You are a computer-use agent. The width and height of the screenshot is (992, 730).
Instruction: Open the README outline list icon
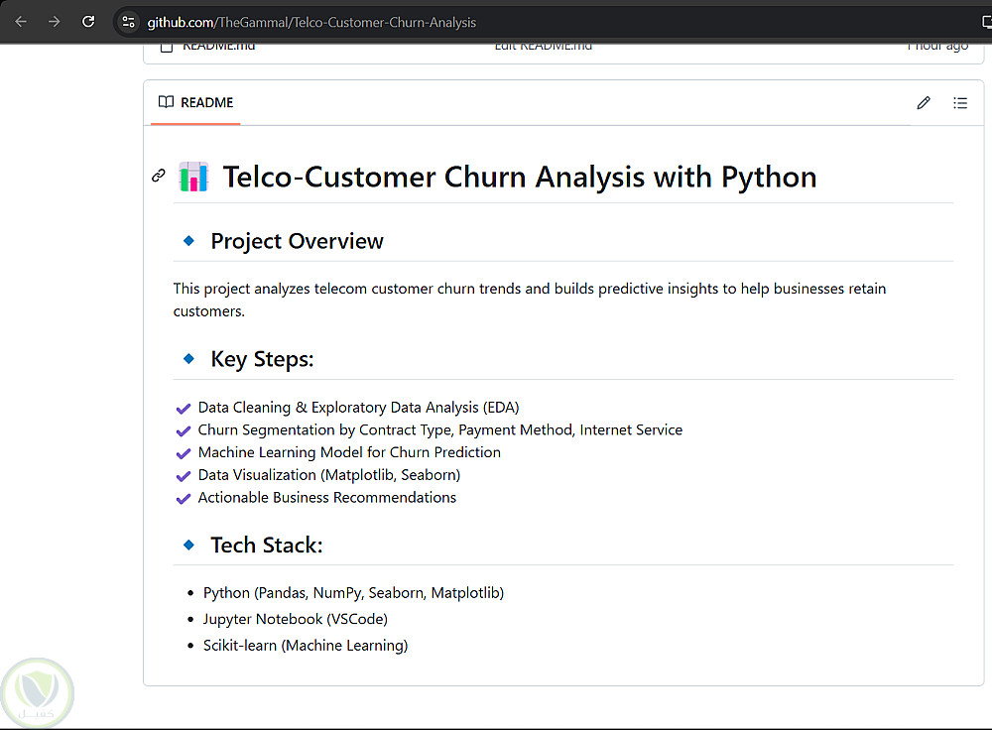tap(960, 103)
